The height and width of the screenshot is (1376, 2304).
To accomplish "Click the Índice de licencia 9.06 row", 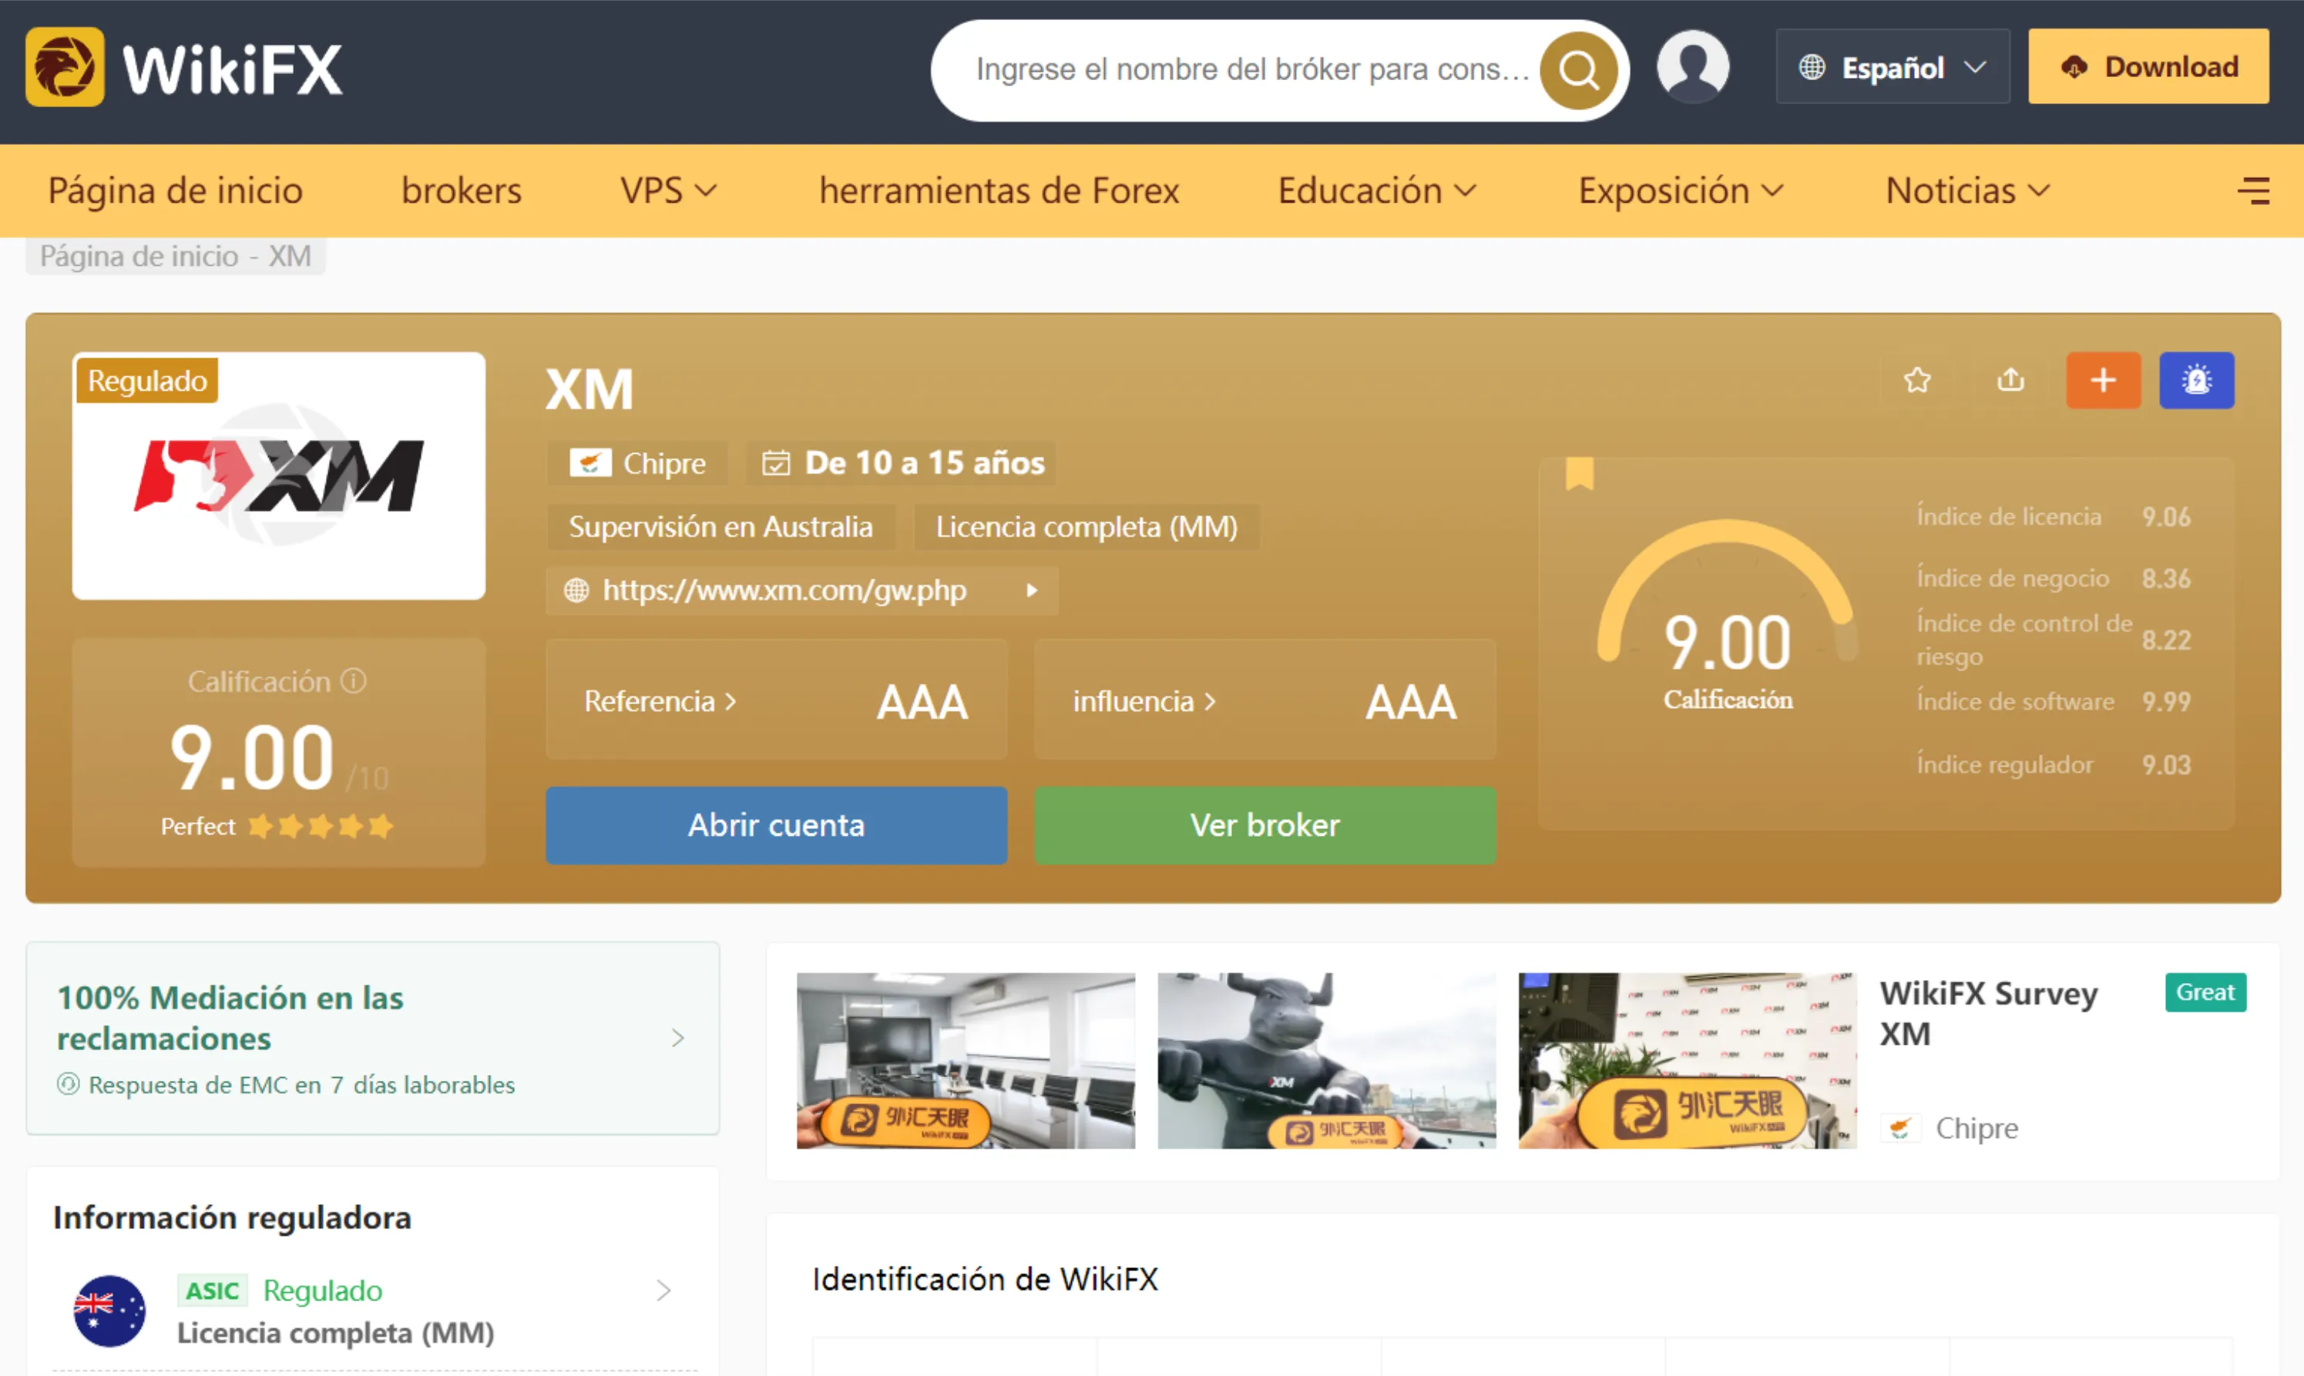I will pos(2054,516).
